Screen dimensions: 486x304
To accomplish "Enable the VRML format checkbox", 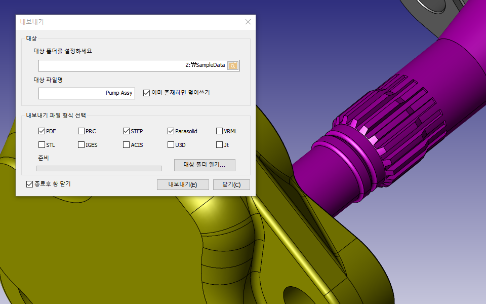I will tap(220, 131).
